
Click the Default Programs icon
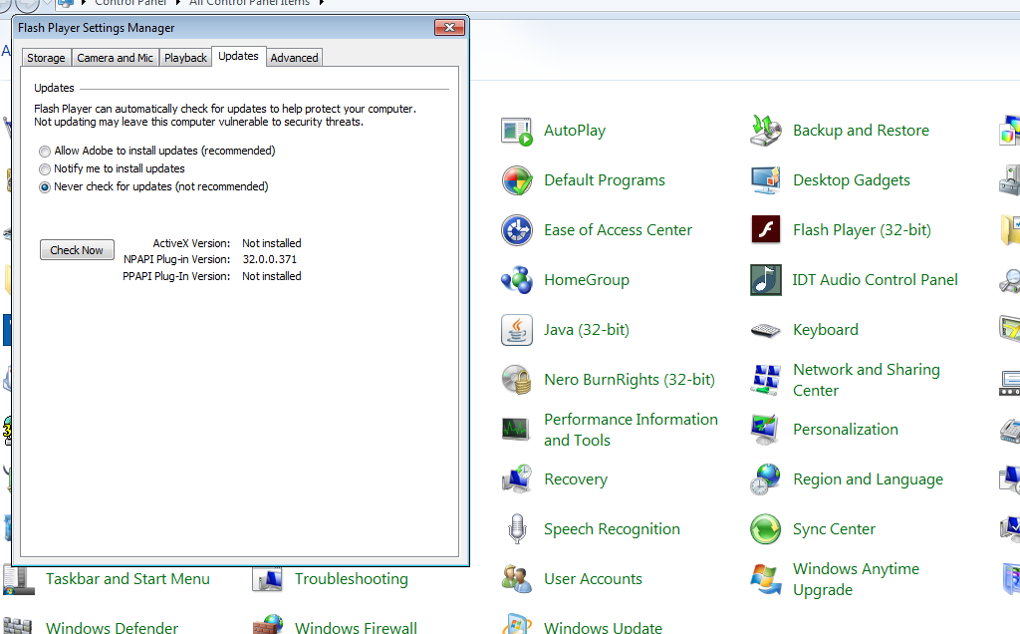(517, 180)
